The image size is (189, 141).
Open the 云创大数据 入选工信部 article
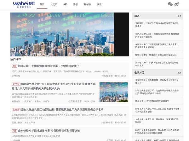(x=62, y=110)
